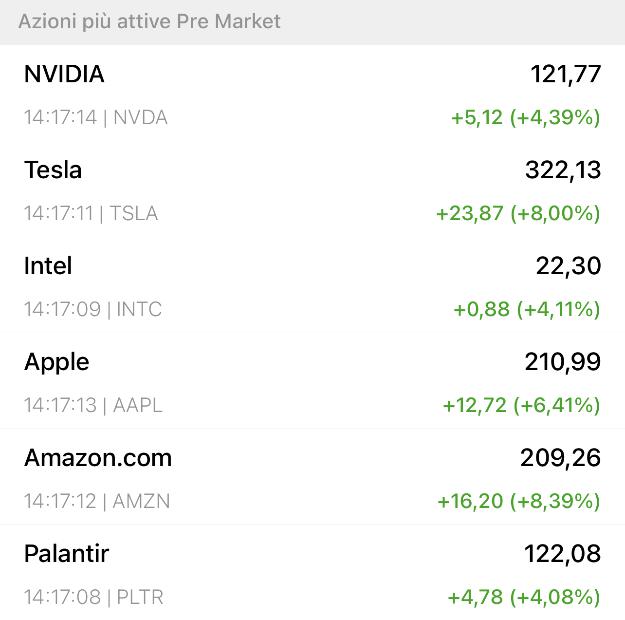Click NVIDIA price 121,77
Image resolution: width=625 pixels, height=620 pixels.
[x=566, y=74]
